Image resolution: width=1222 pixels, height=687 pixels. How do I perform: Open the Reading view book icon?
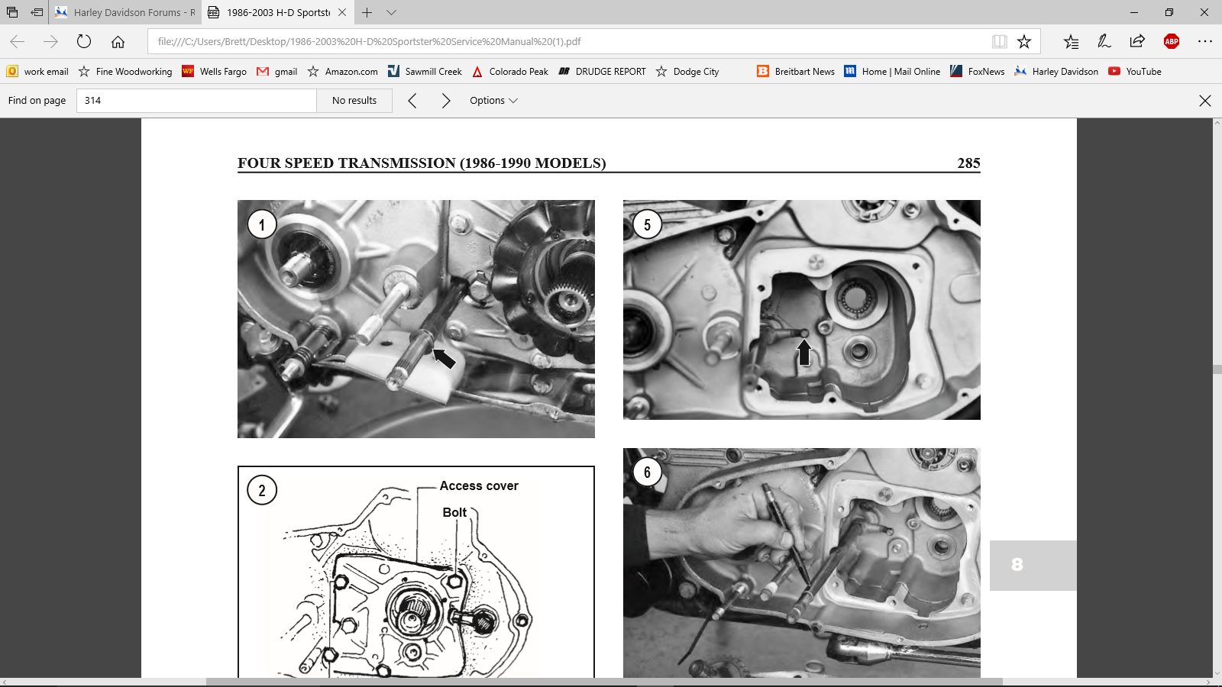click(999, 41)
